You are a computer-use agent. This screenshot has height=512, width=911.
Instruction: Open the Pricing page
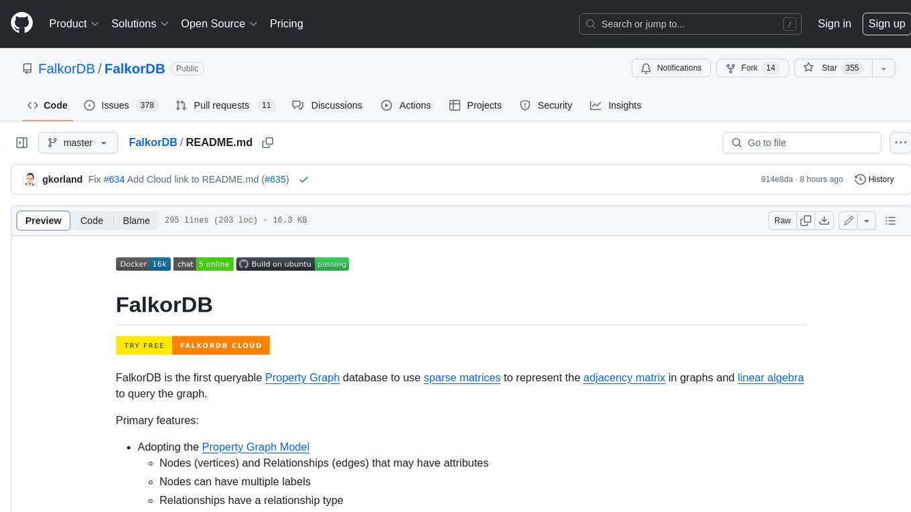coord(286,23)
